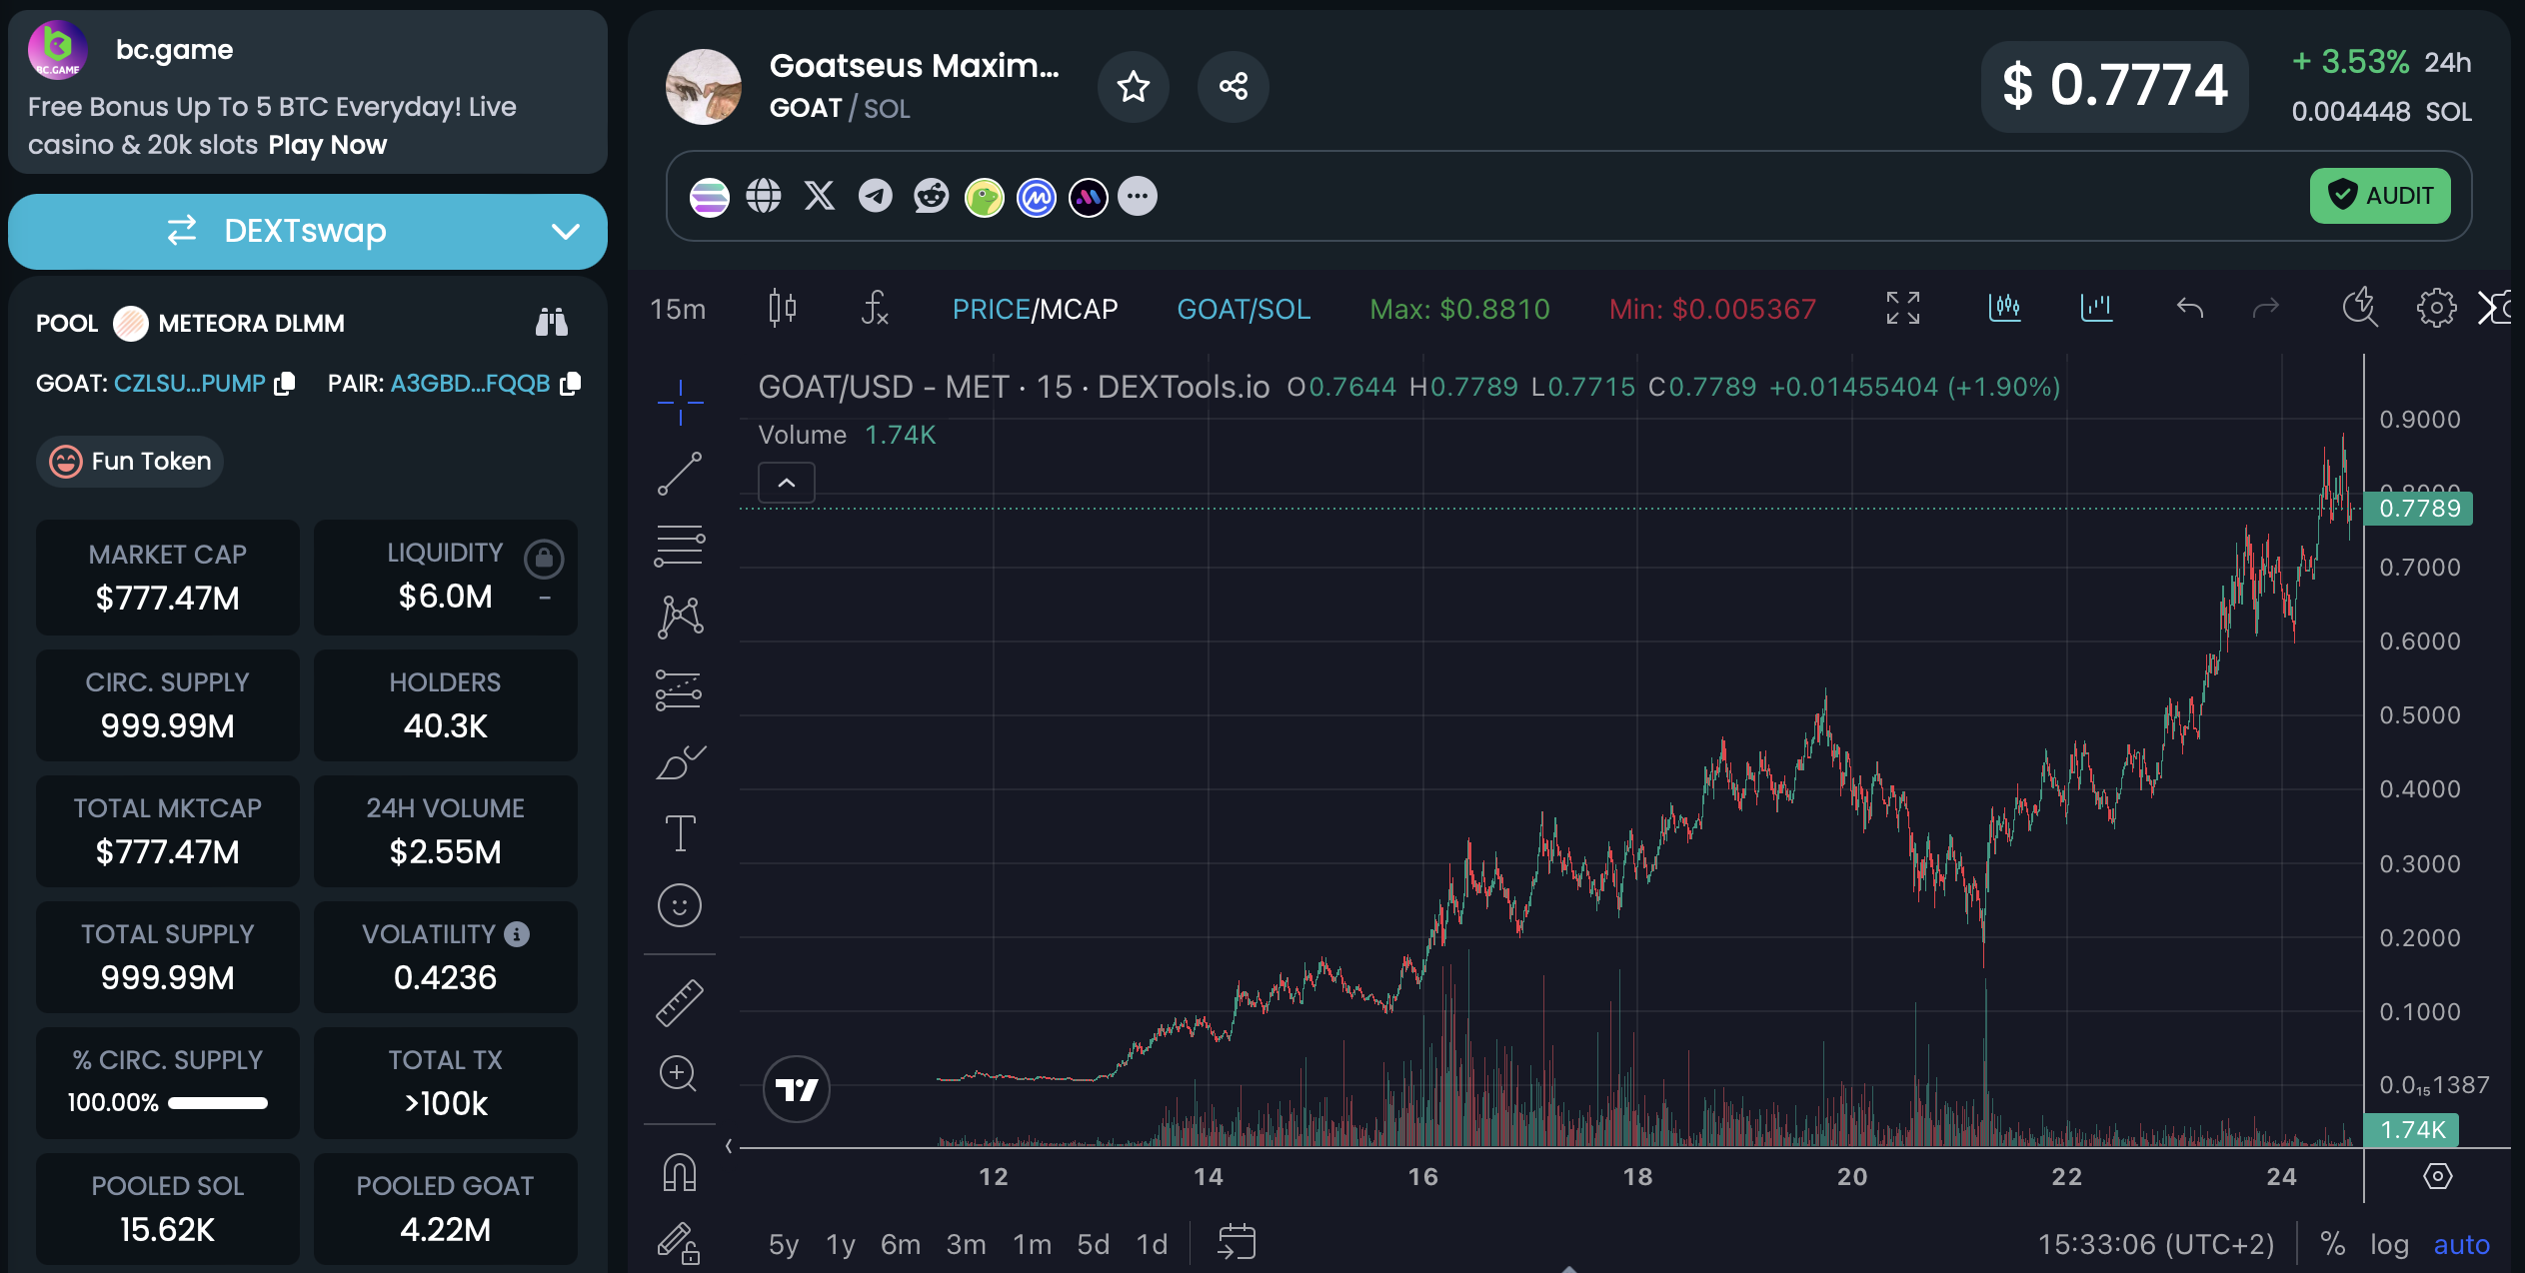Toggle trades display on chart icon

click(2005, 309)
